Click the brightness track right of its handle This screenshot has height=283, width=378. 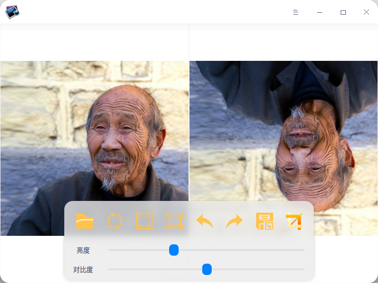point(241,250)
